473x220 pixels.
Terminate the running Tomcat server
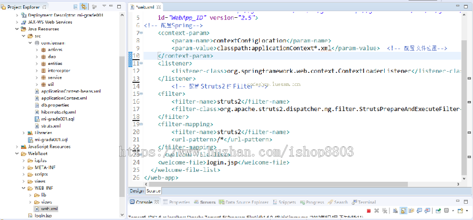tap(368, 211)
